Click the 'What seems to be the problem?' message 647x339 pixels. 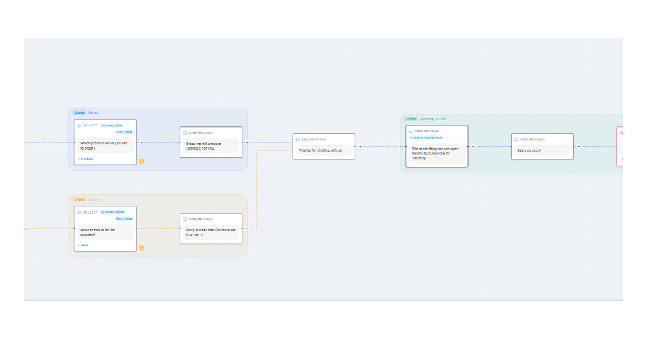pos(106,232)
